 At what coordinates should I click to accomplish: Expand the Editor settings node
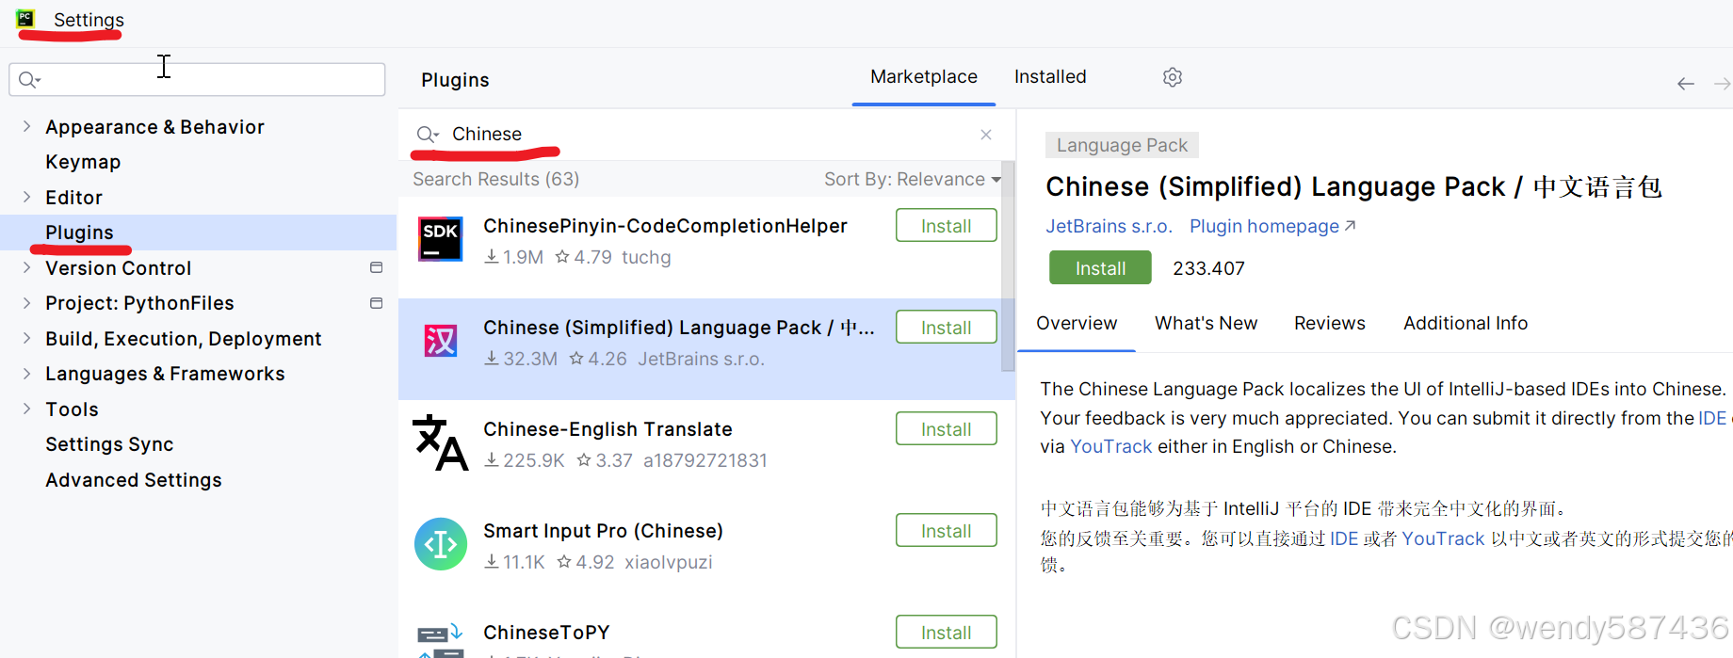[26, 197]
